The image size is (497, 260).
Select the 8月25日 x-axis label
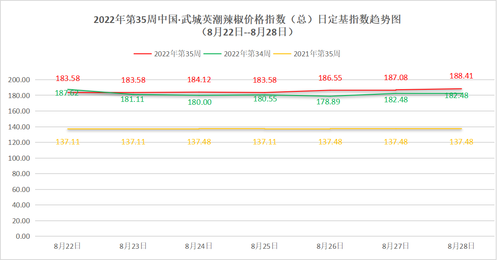(264, 246)
